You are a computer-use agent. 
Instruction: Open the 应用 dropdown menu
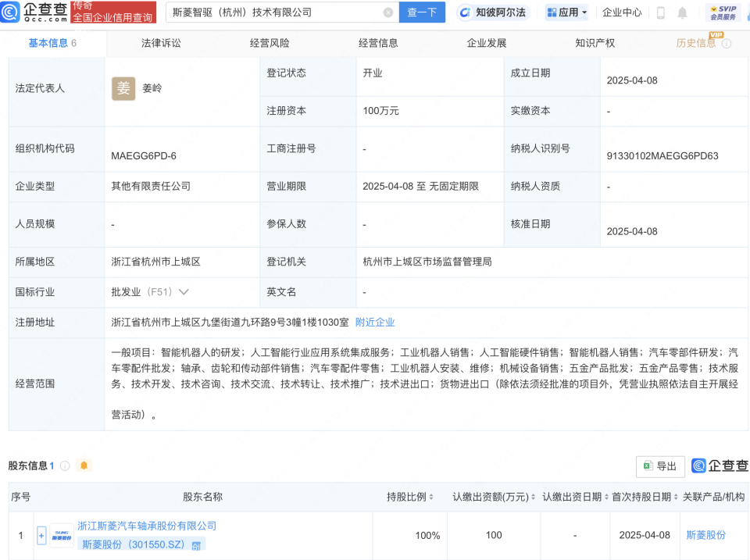click(566, 12)
